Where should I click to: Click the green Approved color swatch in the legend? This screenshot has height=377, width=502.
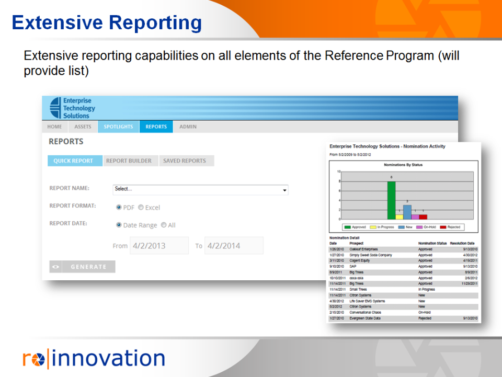click(x=347, y=226)
